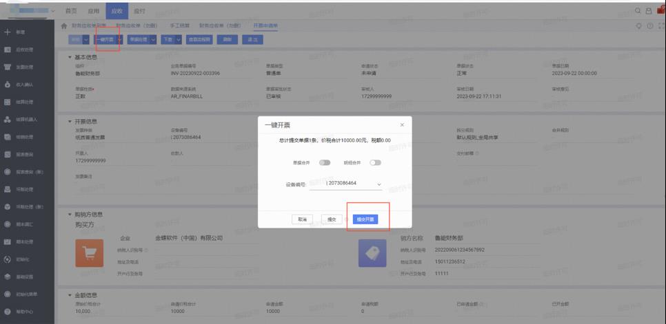Screen dimensions: 666x324
Task: Open the organization dropdown at top left
Action: tap(52, 12)
